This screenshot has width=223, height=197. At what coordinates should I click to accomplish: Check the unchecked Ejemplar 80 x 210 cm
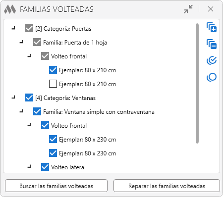[x=53, y=84]
